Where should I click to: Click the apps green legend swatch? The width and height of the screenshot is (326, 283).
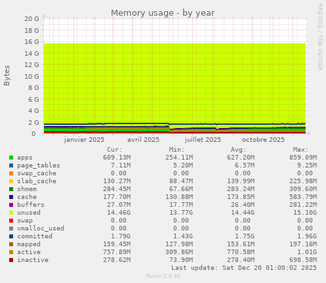tap(11, 158)
